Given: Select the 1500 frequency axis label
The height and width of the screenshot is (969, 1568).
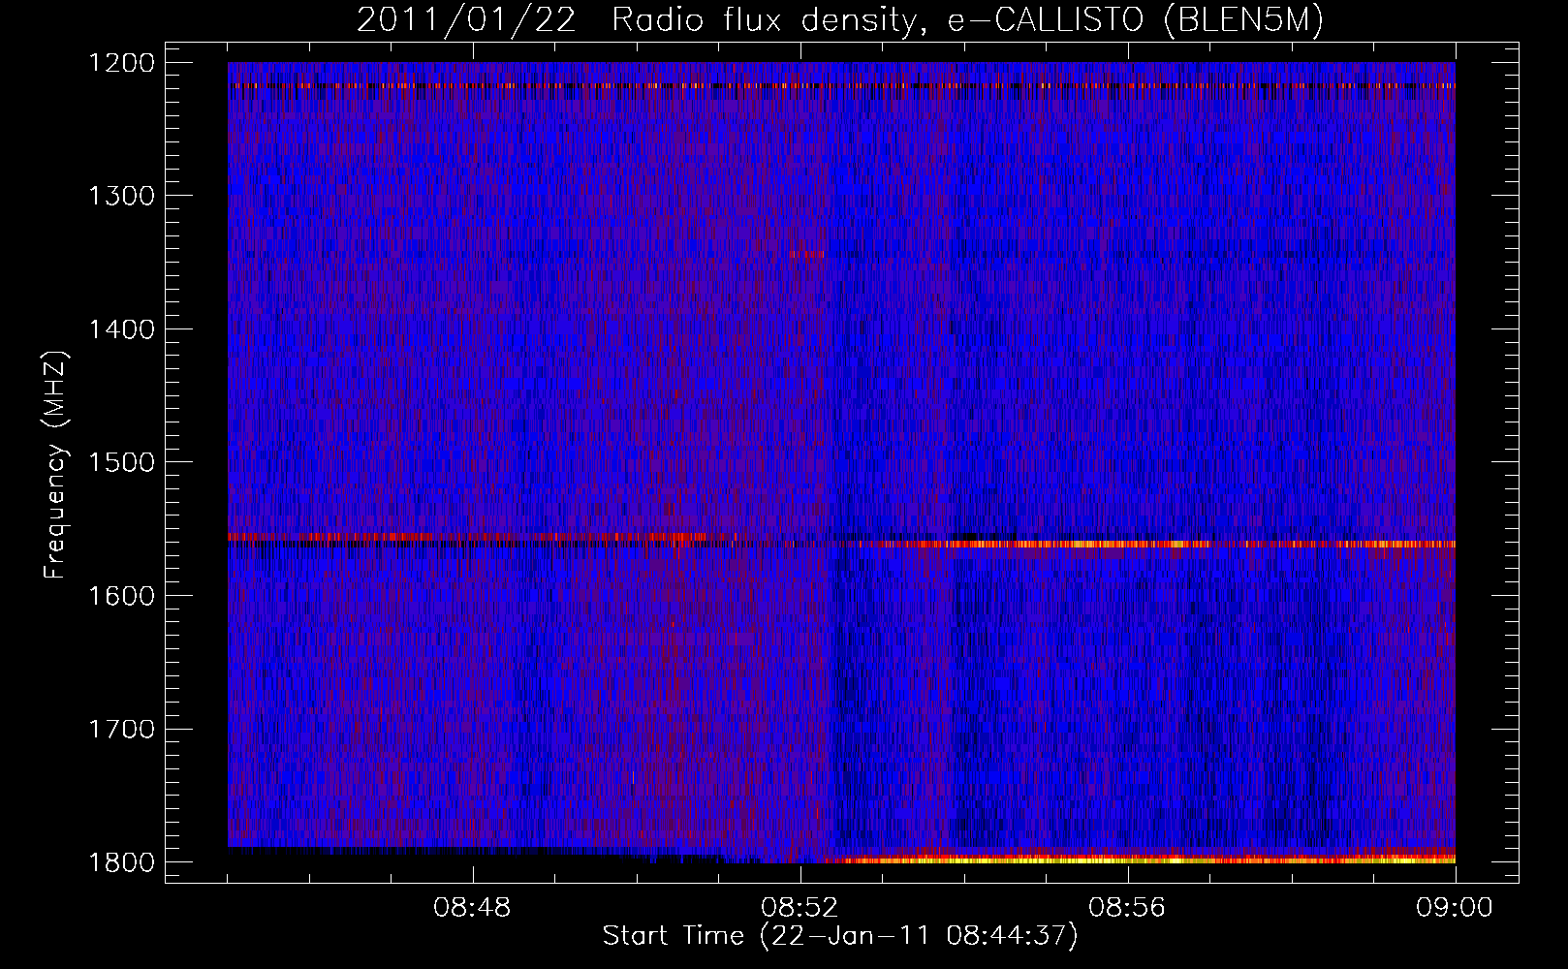Looking at the screenshot, I should (121, 462).
